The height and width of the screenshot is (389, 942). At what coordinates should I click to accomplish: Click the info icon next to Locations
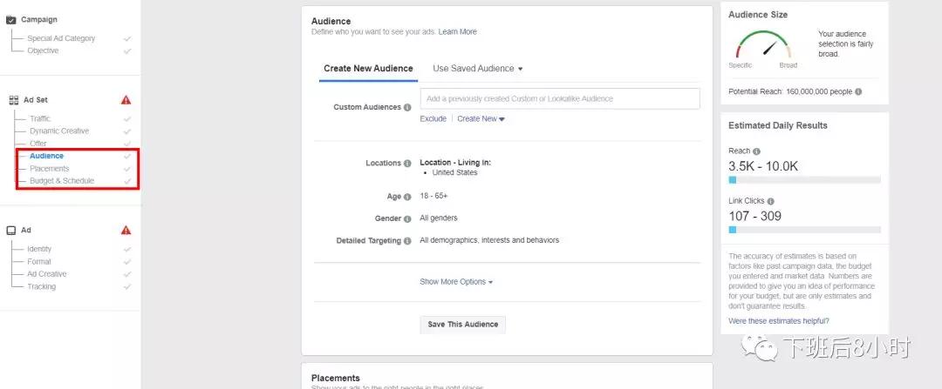[x=407, y=163]
